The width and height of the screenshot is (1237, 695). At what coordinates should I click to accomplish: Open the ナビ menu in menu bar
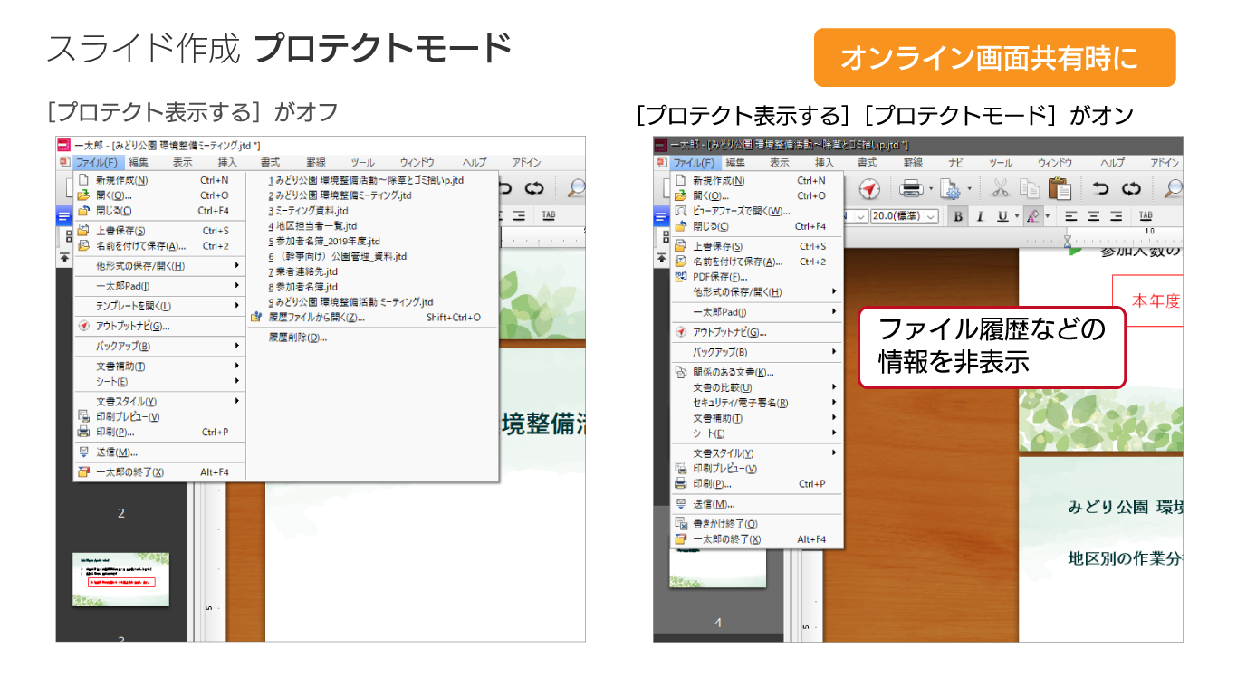(955, 163)
